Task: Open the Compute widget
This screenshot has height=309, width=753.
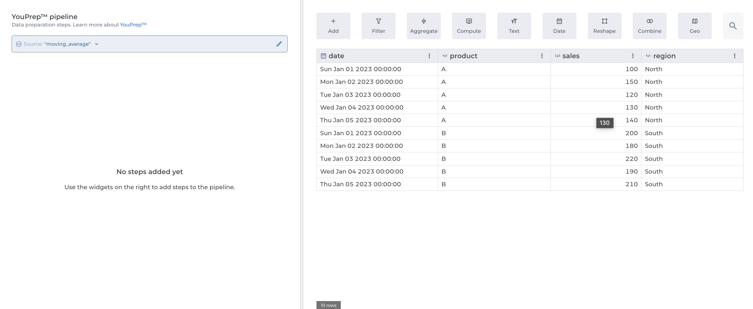Action: 469,26
